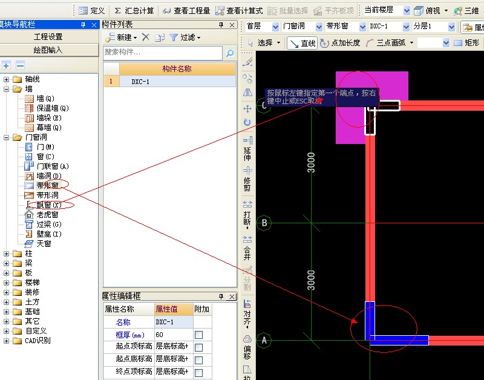
Task: Click the 对齐 align tool
Action: [247, 314]
